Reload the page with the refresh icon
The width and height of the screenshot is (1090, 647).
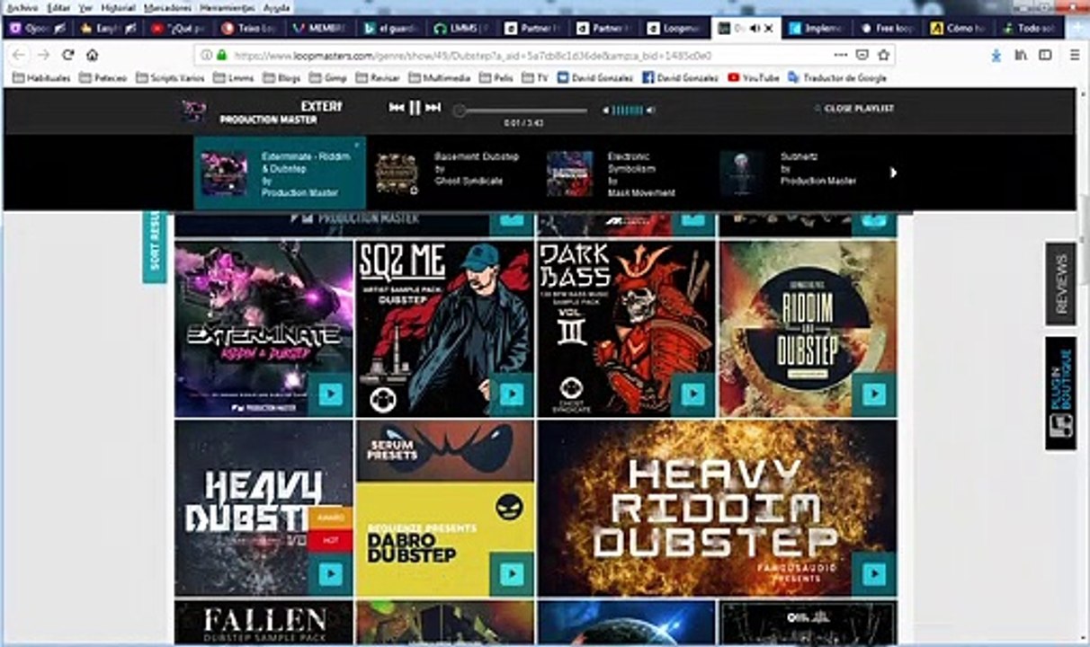pyautogui.click(x=67, y=55)
